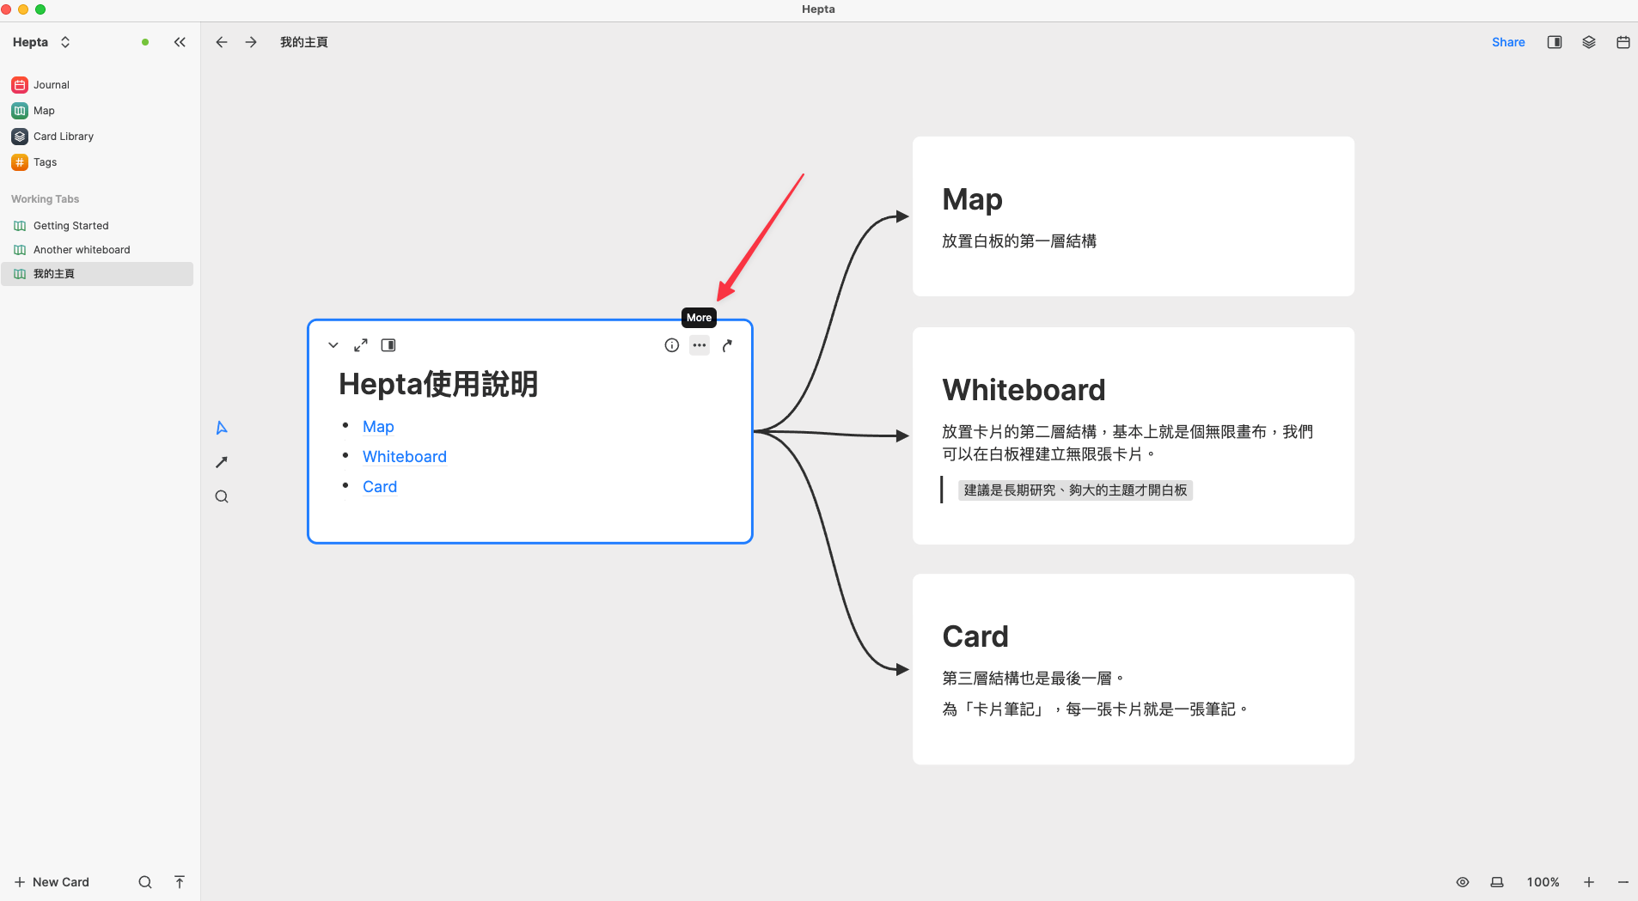Image resolution: width=1638 pixels, height=901 pixels.
Task: Open card info icon
Action: 672,345
